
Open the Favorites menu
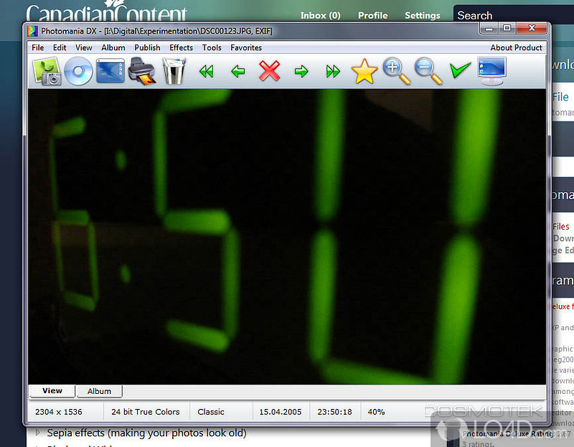click(246, 47)
